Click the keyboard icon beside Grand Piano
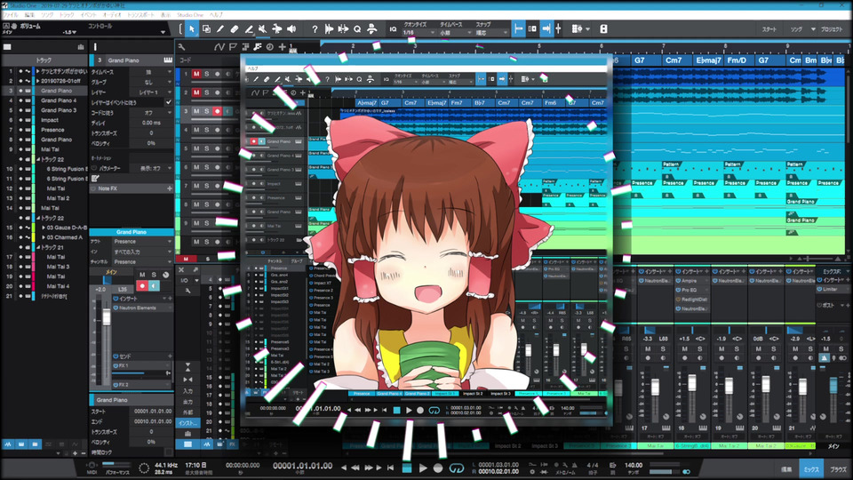The height and width of the screenshot is (480, 853). (x=168, y=60)
